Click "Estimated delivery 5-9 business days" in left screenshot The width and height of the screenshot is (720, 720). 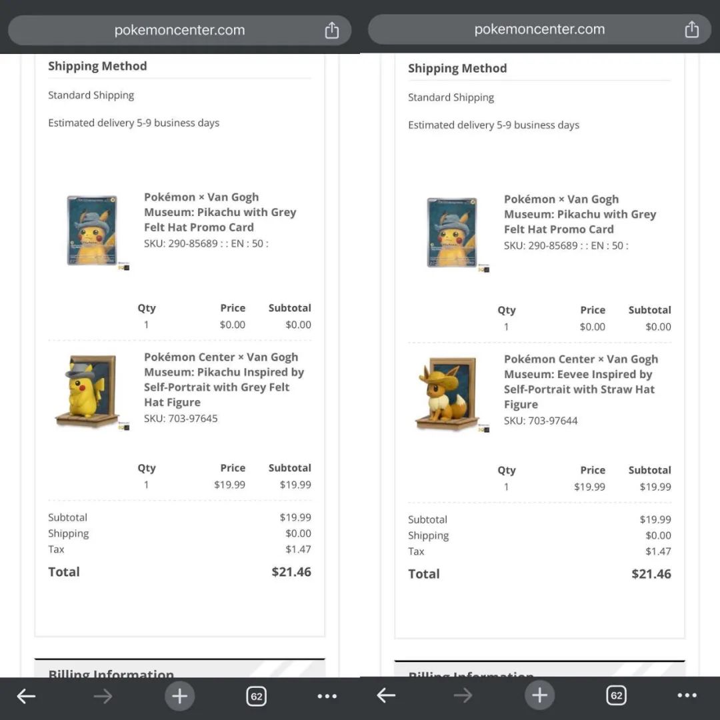point(133,123)
